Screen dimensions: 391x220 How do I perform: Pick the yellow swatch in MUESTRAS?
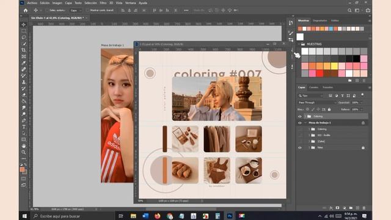coord(334,66)
